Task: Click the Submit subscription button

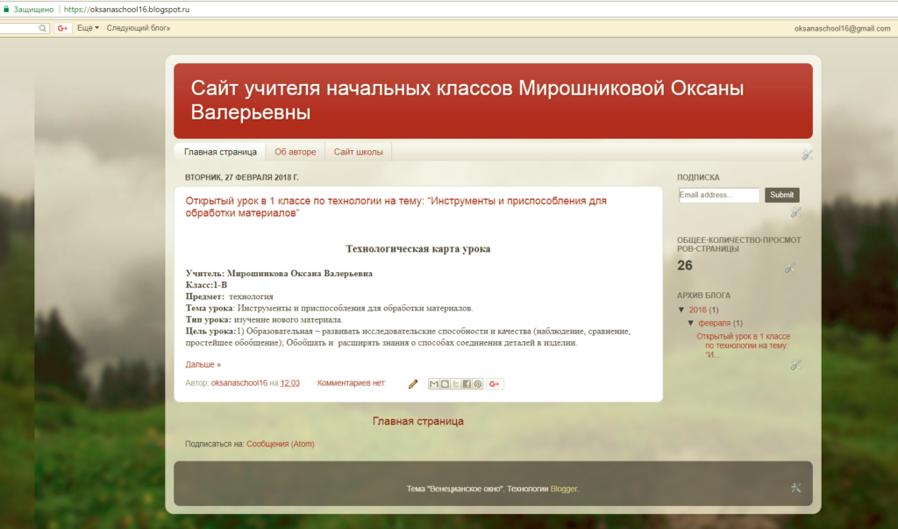Action: pos(781,195)
